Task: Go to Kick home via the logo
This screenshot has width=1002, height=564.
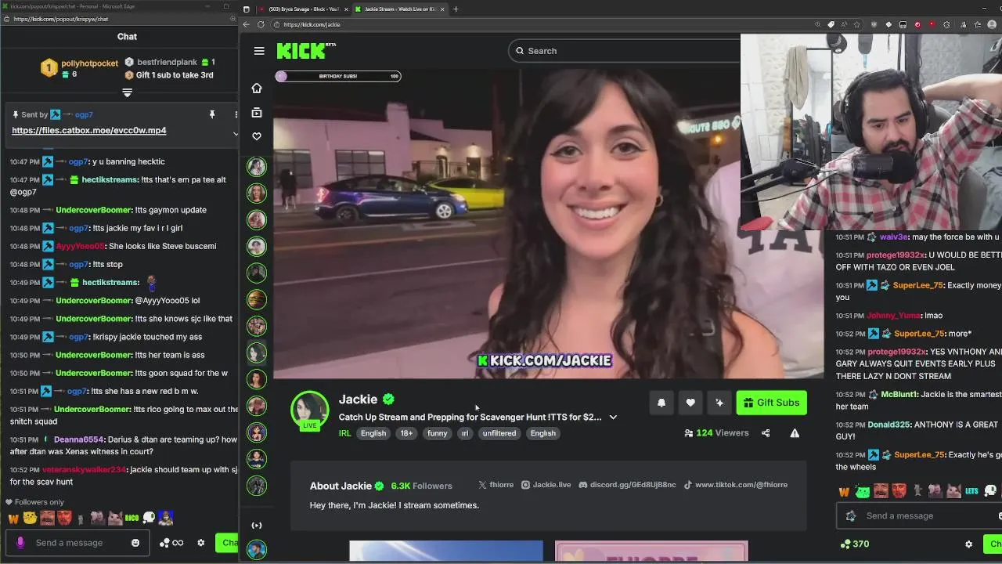Action: click(301, 51)
